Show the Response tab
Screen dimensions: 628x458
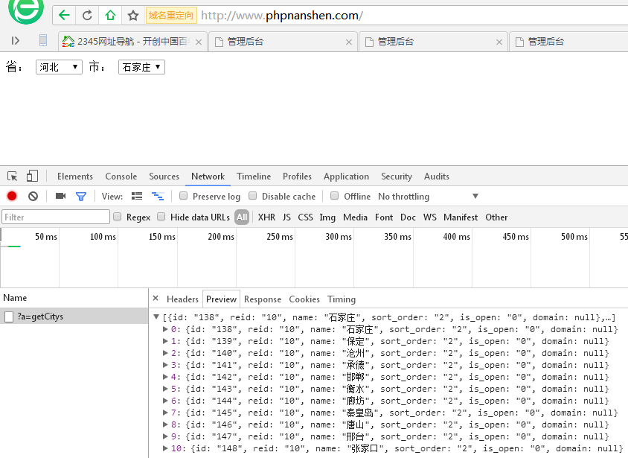click(x=263, y=299)
